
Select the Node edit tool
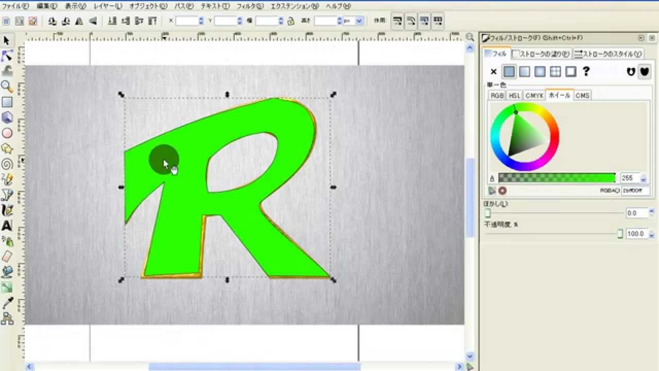(x=7, y=56)
